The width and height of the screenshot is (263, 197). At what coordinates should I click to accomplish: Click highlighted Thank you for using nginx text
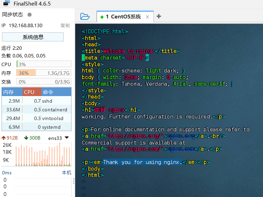click(142, 162)
